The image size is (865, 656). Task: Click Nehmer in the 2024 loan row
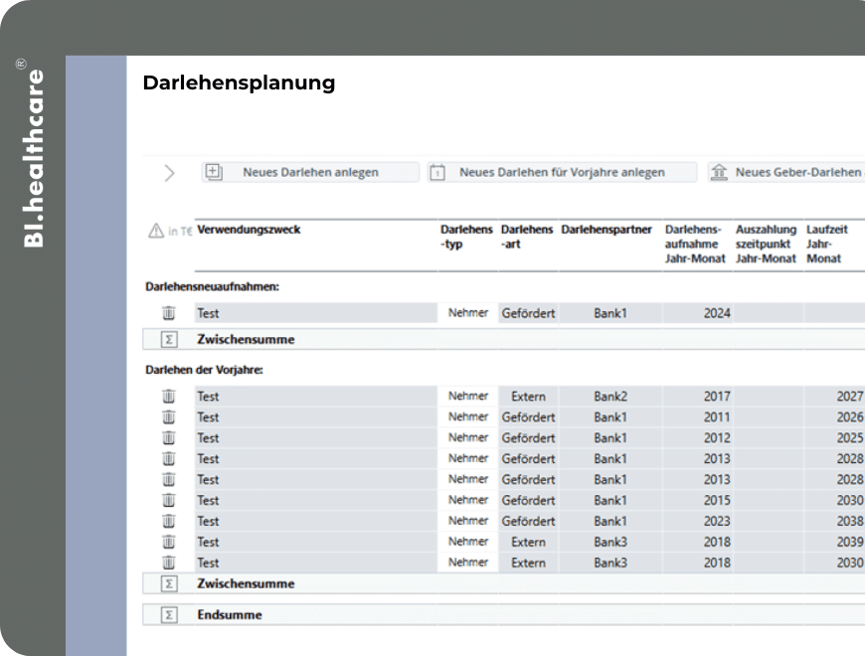(x=468, y=312)
